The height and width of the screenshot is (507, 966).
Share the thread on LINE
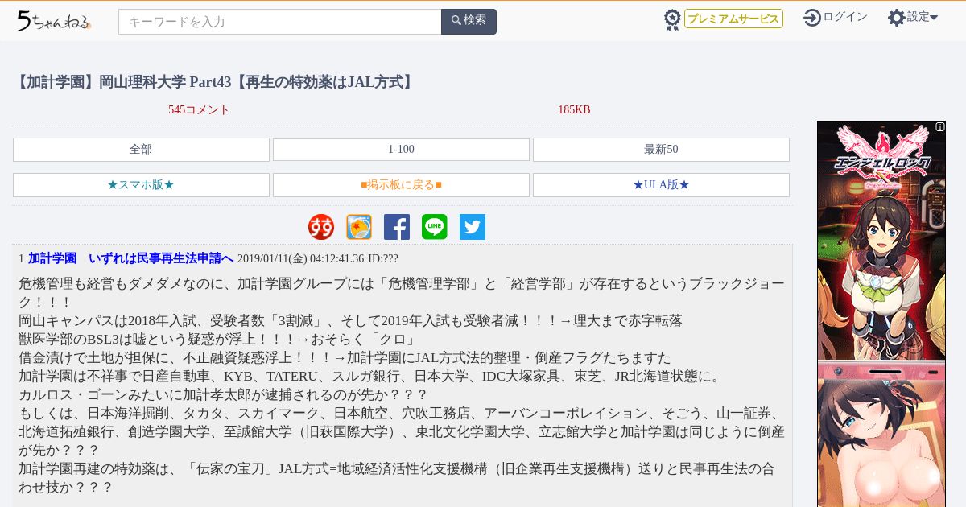[x=435, y=227]
